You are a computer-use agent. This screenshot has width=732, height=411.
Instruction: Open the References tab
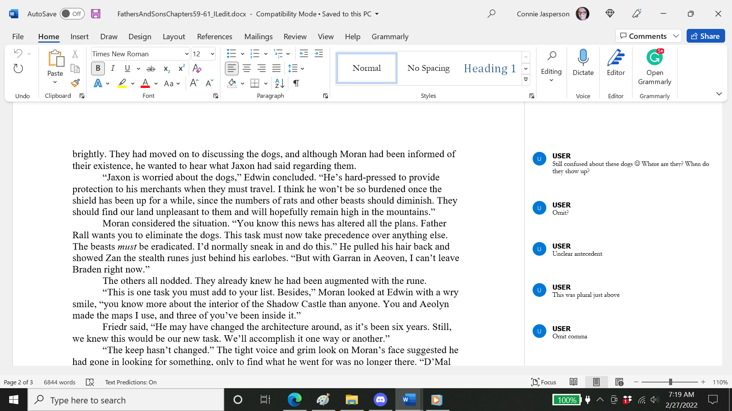coord(215,37)
